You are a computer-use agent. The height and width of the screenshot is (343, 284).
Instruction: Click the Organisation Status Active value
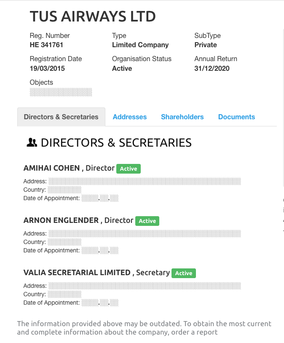click(122, 69)
